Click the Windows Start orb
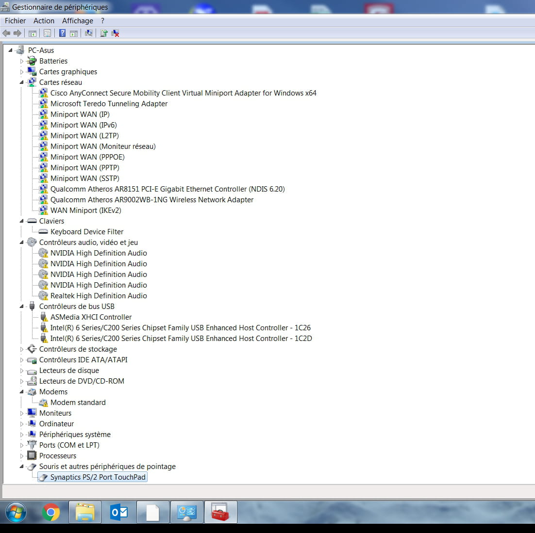The height and width of the screenshot is (533, 535). [16, 512]
